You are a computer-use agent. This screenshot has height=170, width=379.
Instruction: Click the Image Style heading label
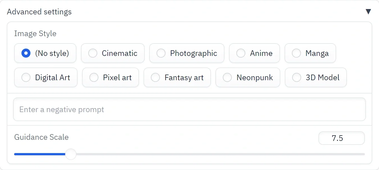point(35,34)
